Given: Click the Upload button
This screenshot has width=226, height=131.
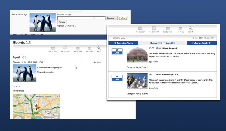Looking at the screenshot, I should coord(123,18).
